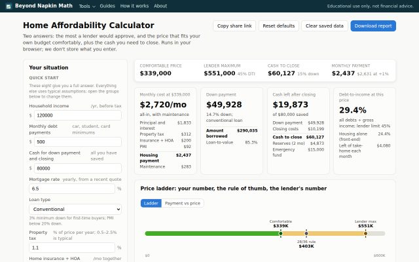Go to the Guides page
Image resolution: width=419 pixels, height=262 pixels.
(x=107, y=6)
